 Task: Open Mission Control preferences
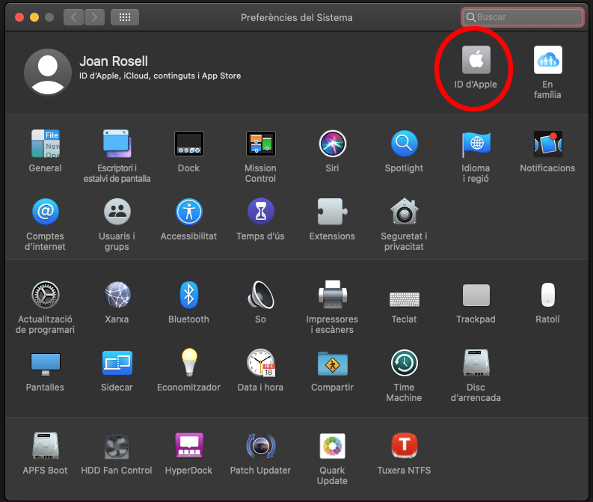[260, 144]
